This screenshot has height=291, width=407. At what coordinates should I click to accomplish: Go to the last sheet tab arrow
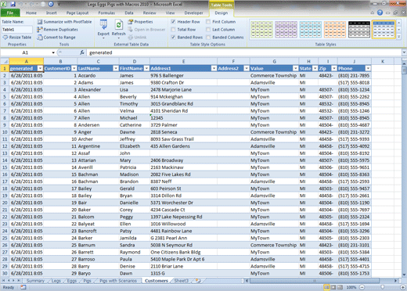tap(19, 281)
